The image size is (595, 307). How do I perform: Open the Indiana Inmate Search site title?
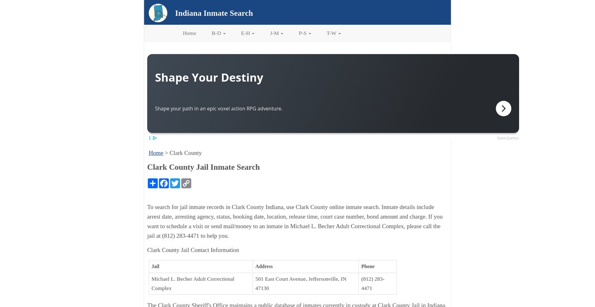[x=214, y=13]
